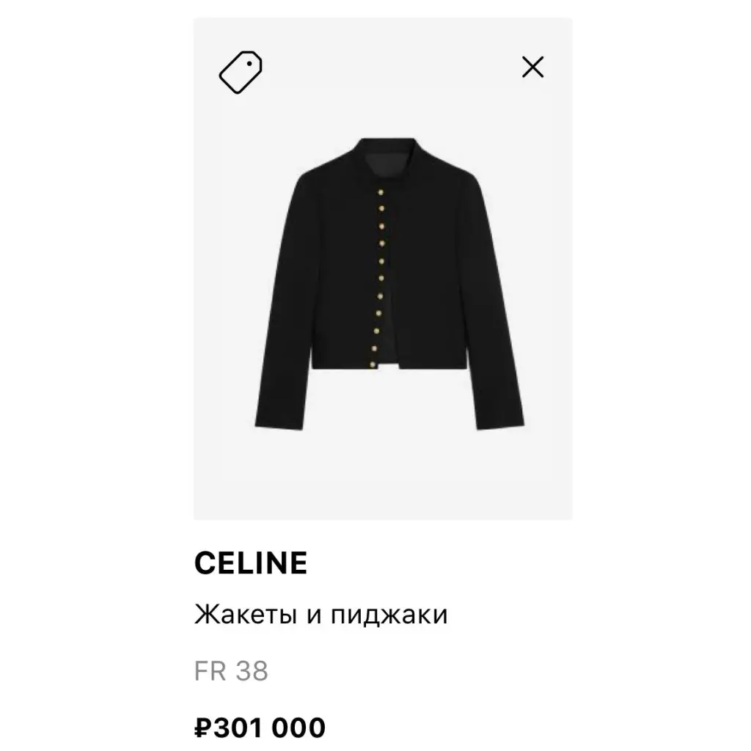Open the CELINE brand name

(250, 563)
